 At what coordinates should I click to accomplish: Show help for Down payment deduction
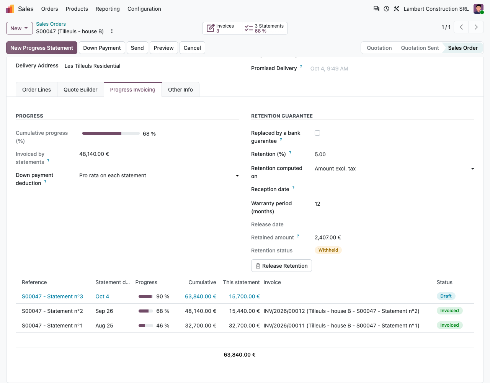[45, 182]
